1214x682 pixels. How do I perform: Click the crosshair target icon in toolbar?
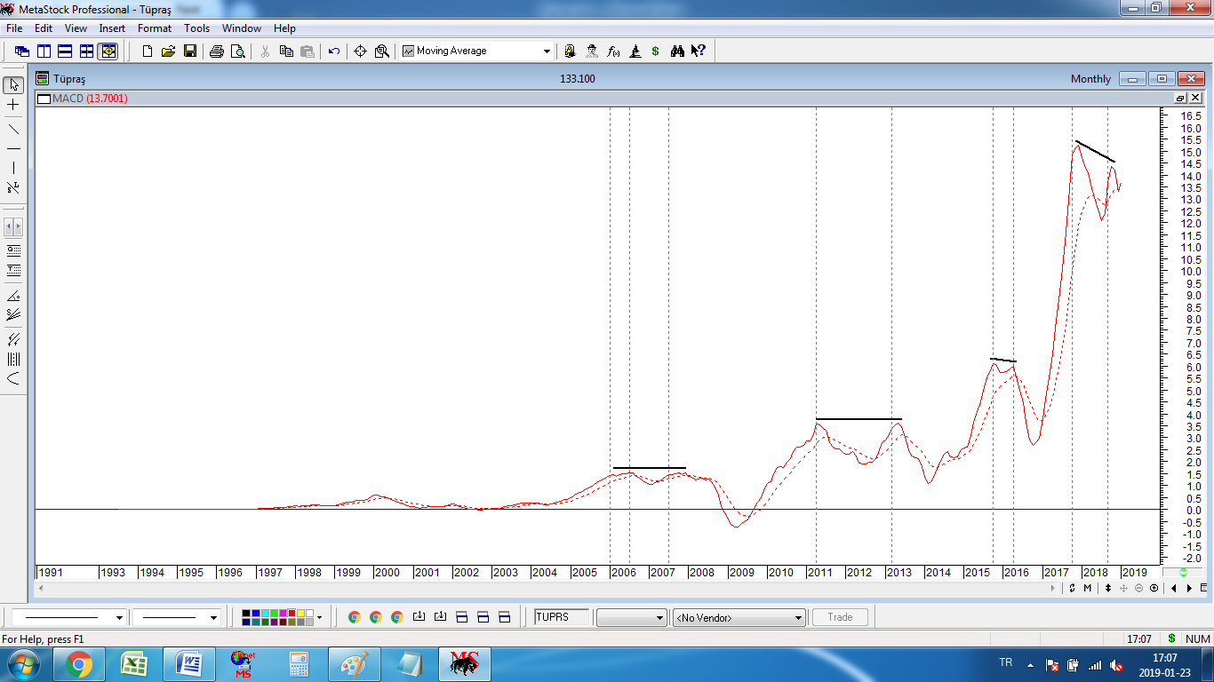point(360,52)
